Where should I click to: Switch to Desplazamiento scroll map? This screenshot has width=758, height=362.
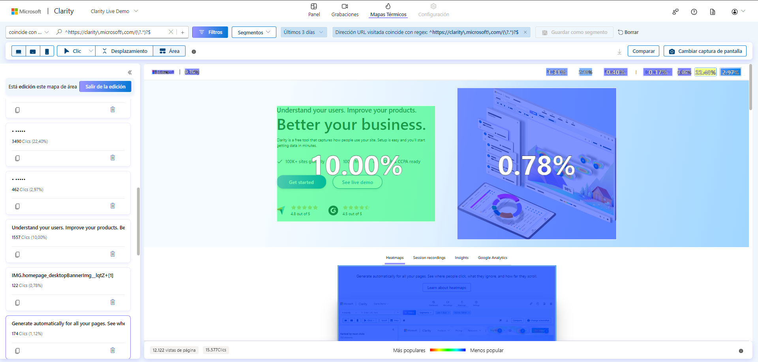coord(124,51)
